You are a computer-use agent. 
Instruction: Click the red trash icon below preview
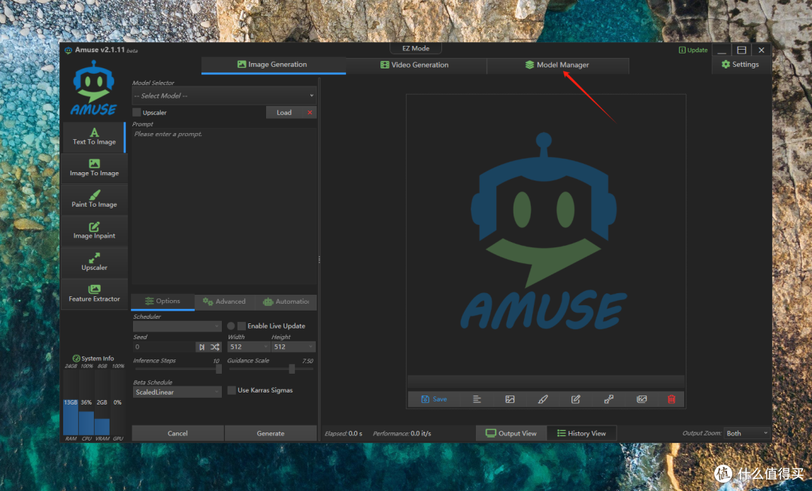click(671, 399)
